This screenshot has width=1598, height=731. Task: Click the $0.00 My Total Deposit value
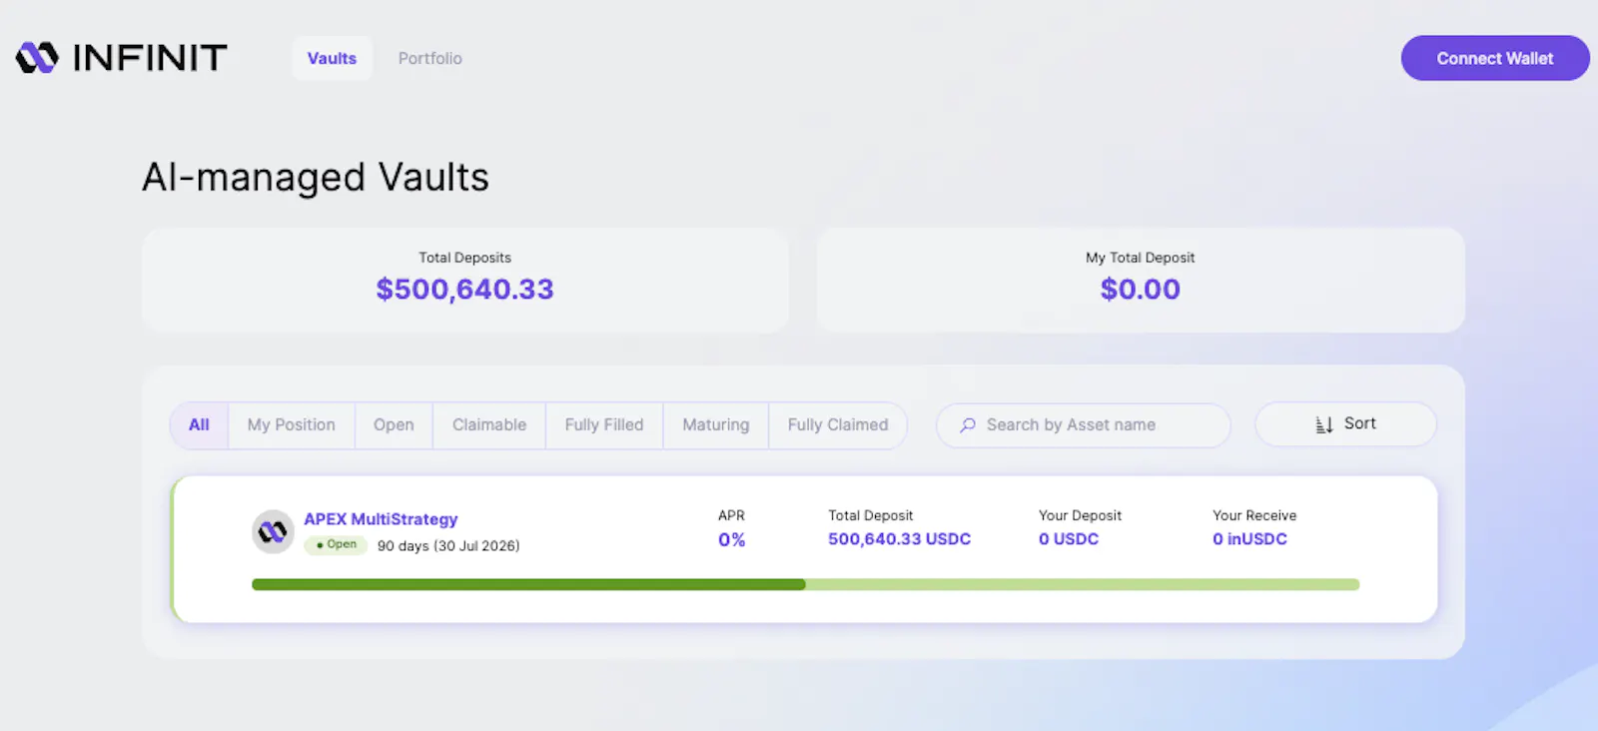pyautogui.click(x=1140, y=290)
